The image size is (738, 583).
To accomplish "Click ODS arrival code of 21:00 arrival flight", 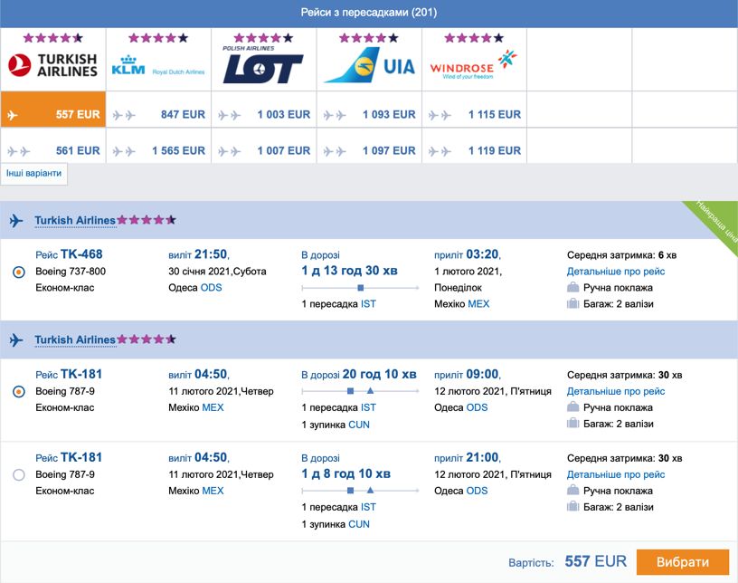I will 477,491.
